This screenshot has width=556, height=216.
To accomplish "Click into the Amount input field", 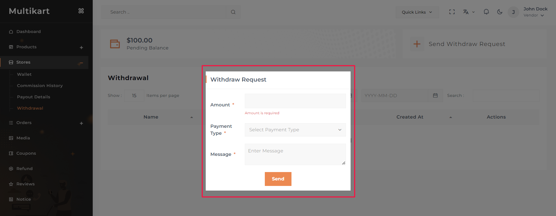I will point(295,101).
